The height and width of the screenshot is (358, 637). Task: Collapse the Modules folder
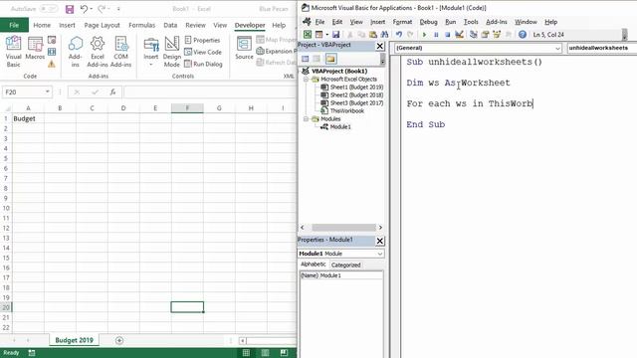(x=306, y=119)
